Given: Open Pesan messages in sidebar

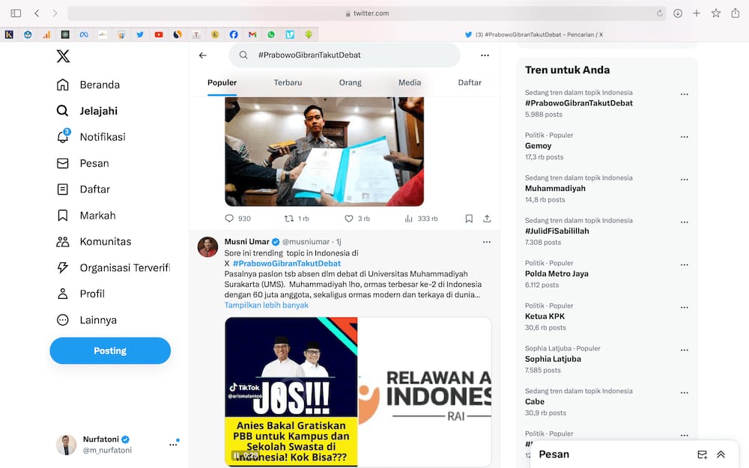Looking at the screenshot, I should tap(82, 163).
